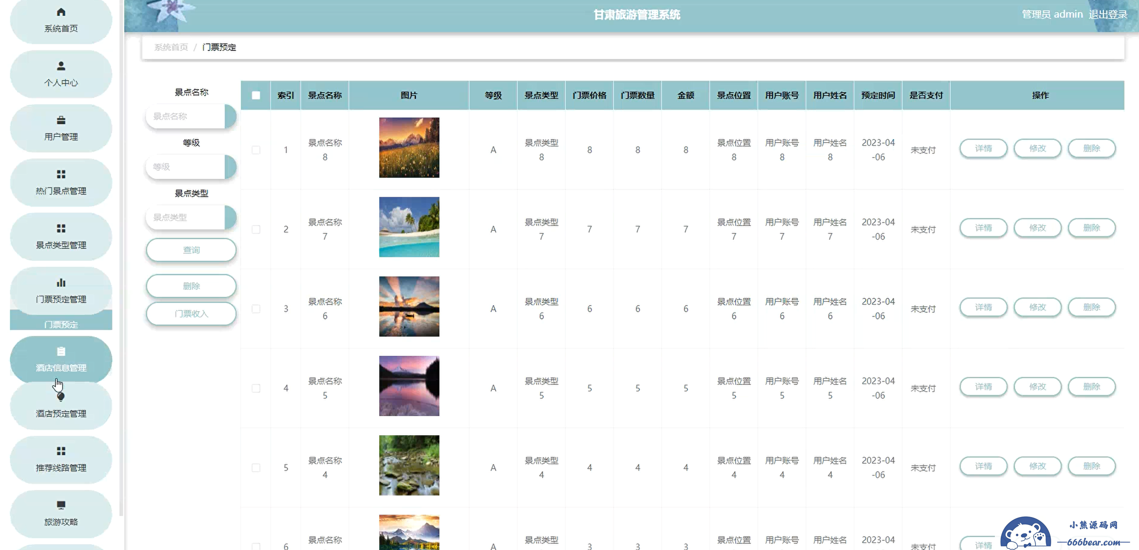Viewport: 1139px width, 550px height.
Task: Click the home icon for 系统首页
Action: click(61, 12)
